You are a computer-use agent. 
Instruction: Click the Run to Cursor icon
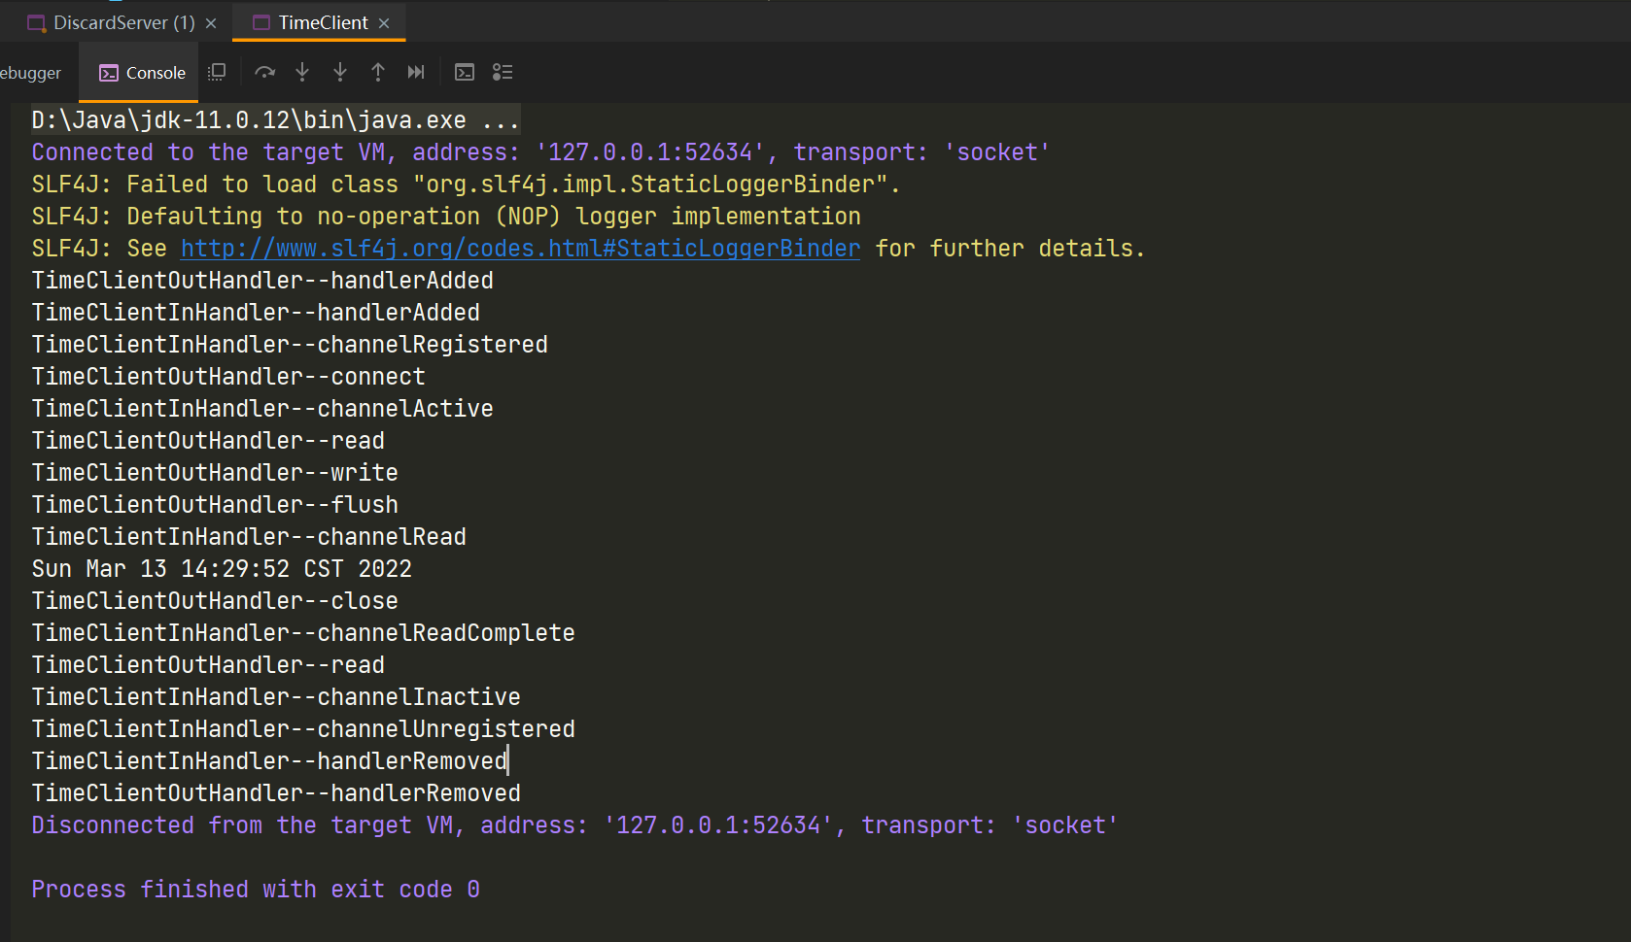[416, 72]
